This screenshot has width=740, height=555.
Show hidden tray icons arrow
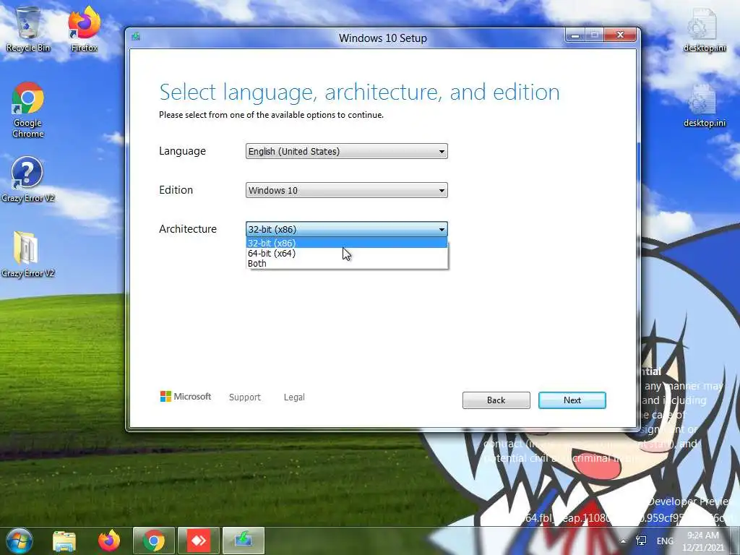[624, 541]
